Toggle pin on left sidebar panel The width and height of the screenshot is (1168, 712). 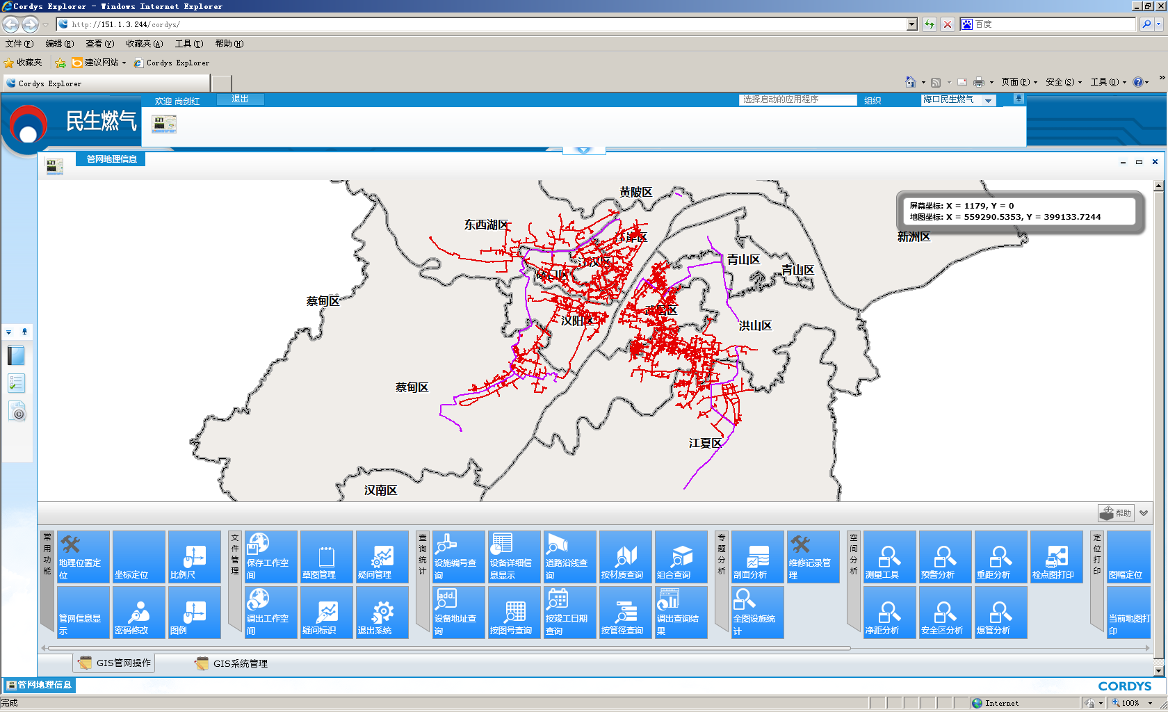point(24,332)
